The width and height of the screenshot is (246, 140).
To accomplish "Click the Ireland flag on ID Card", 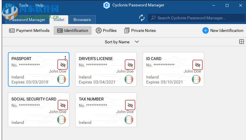I will [x=196, y=79].
